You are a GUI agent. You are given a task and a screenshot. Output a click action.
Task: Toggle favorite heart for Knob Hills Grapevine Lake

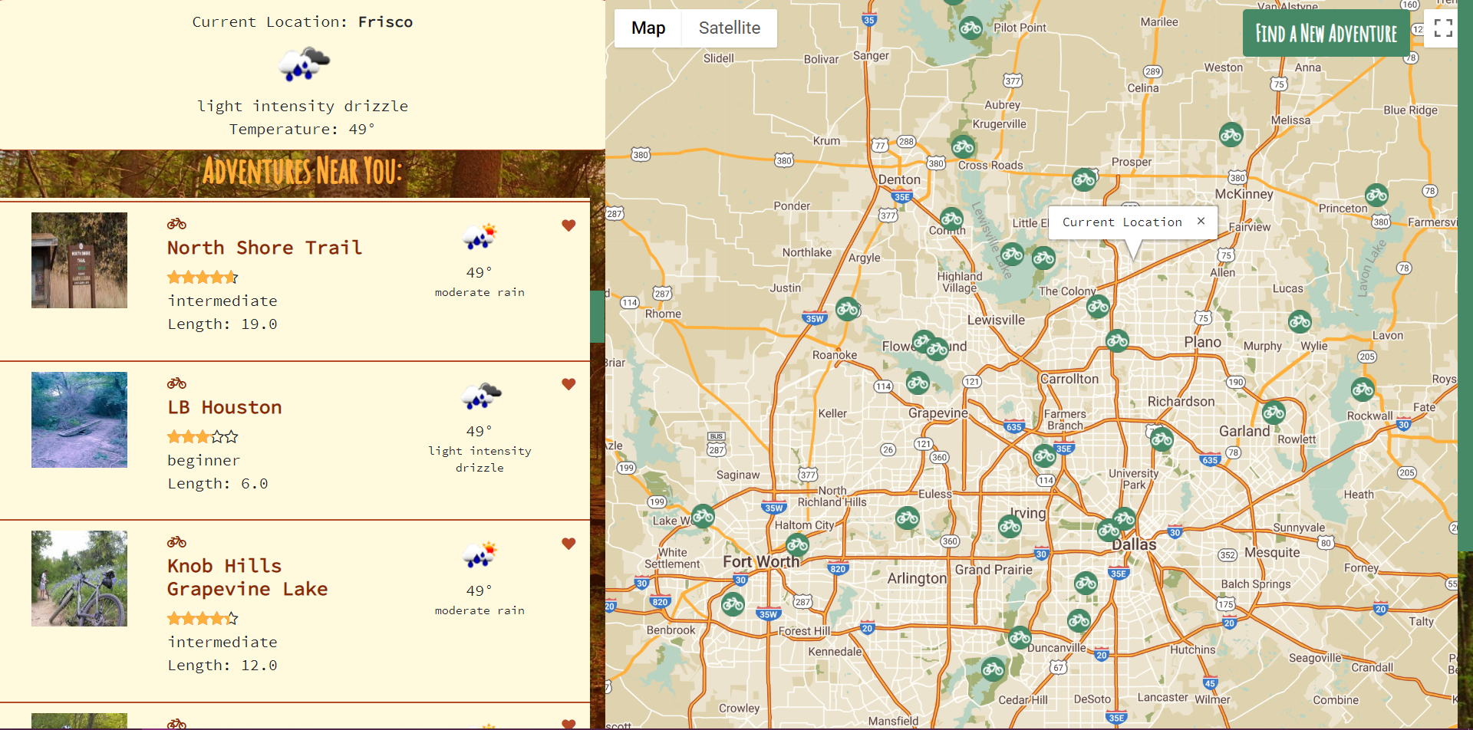[568, 544]
